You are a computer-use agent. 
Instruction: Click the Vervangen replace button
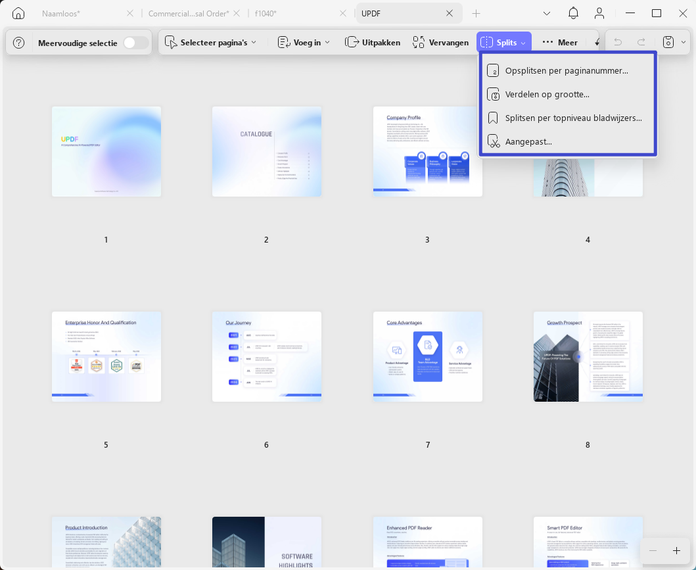(x=440, y=43)
